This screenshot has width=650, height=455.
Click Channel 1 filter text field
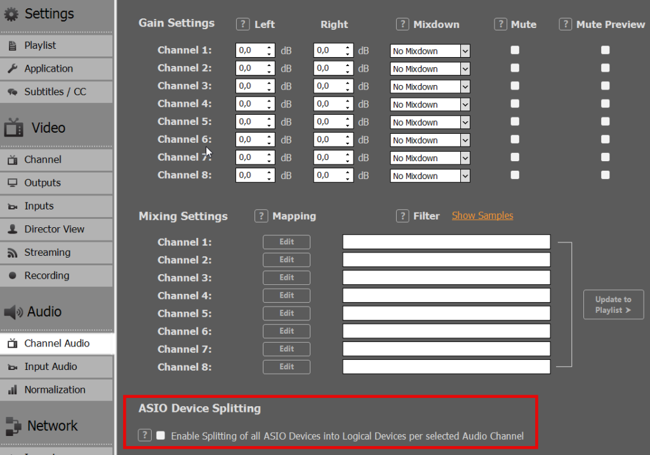pos(446,242)
